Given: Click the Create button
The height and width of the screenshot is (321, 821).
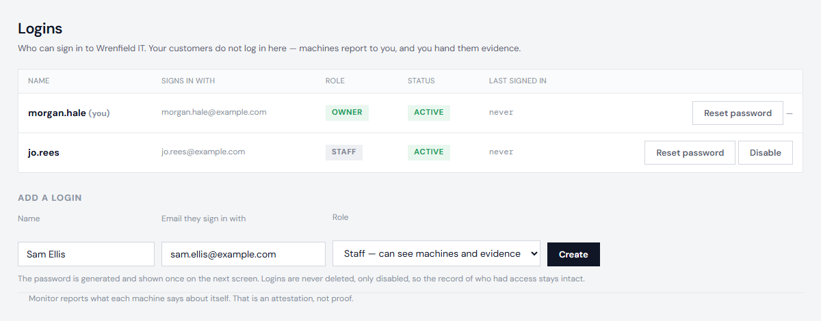Looking at the screenshot, I should (573, 254).
